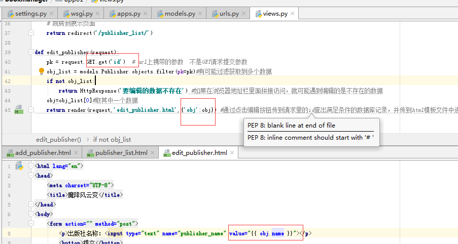Image resolution: width=458 pixels, height=244 pixels.
Task: Switch to the settings.py tab
Action: [30, 14]
